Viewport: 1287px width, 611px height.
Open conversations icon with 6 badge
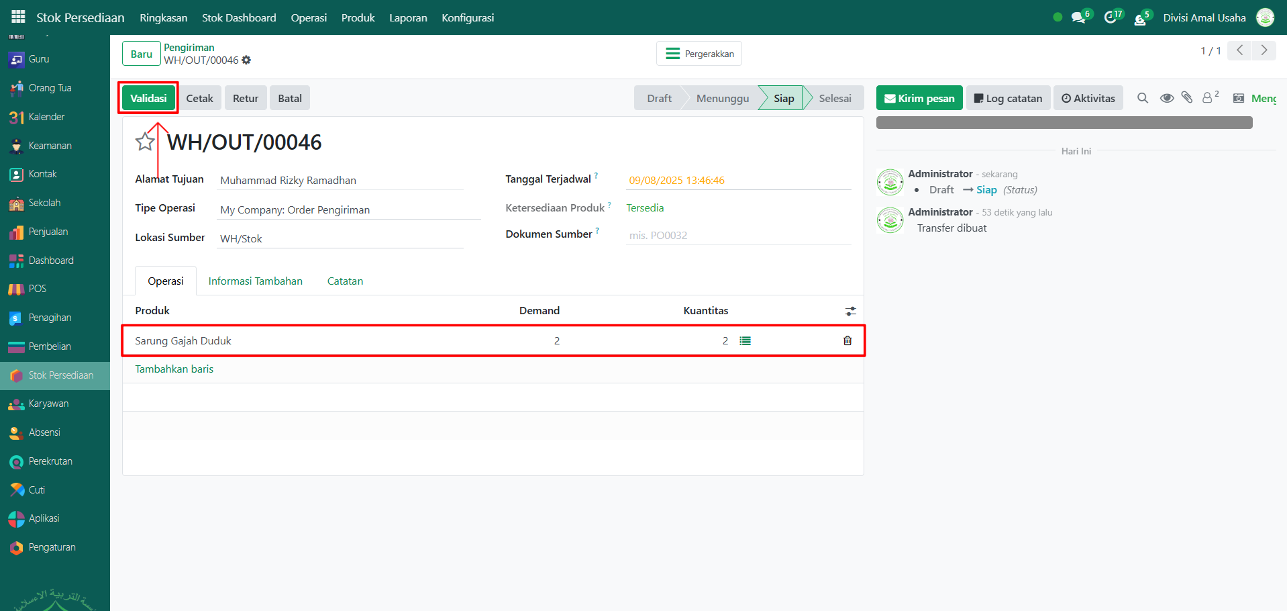1079,17
